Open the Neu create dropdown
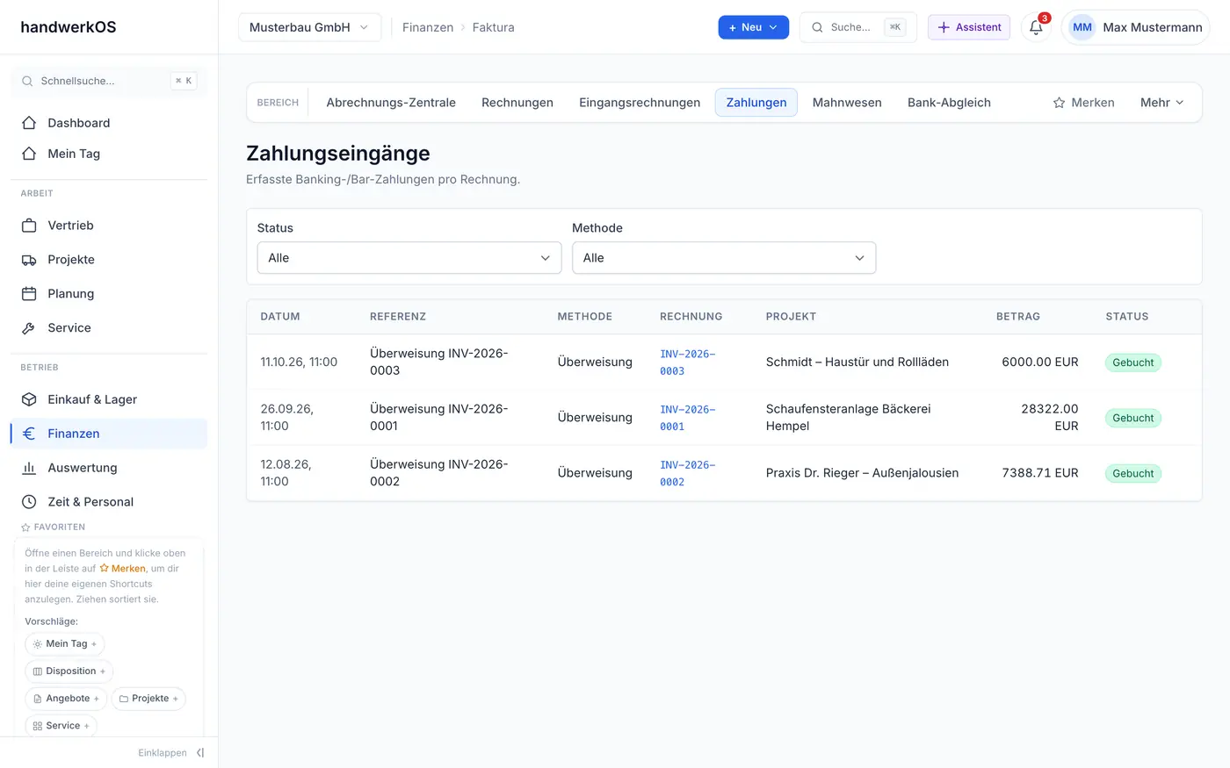 point(754,27)
